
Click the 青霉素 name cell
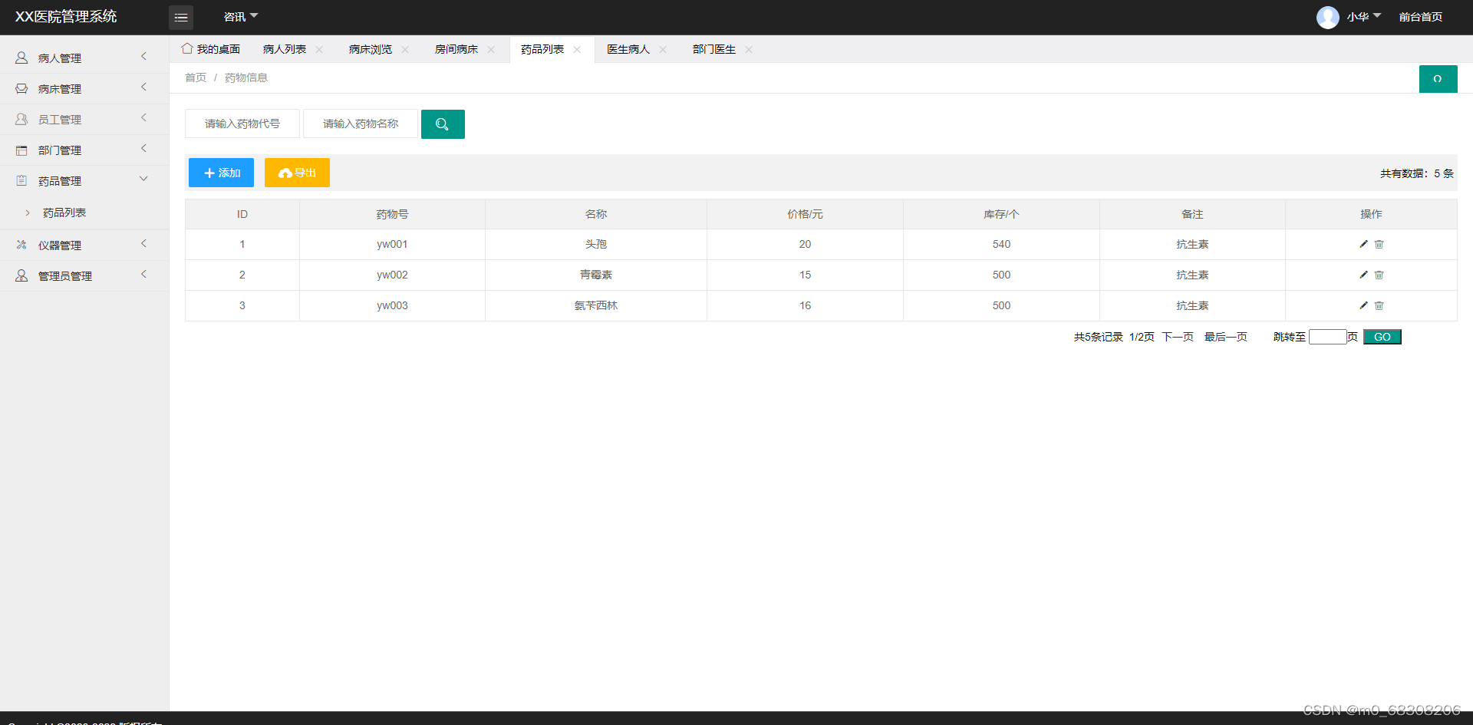pos(596,275)
